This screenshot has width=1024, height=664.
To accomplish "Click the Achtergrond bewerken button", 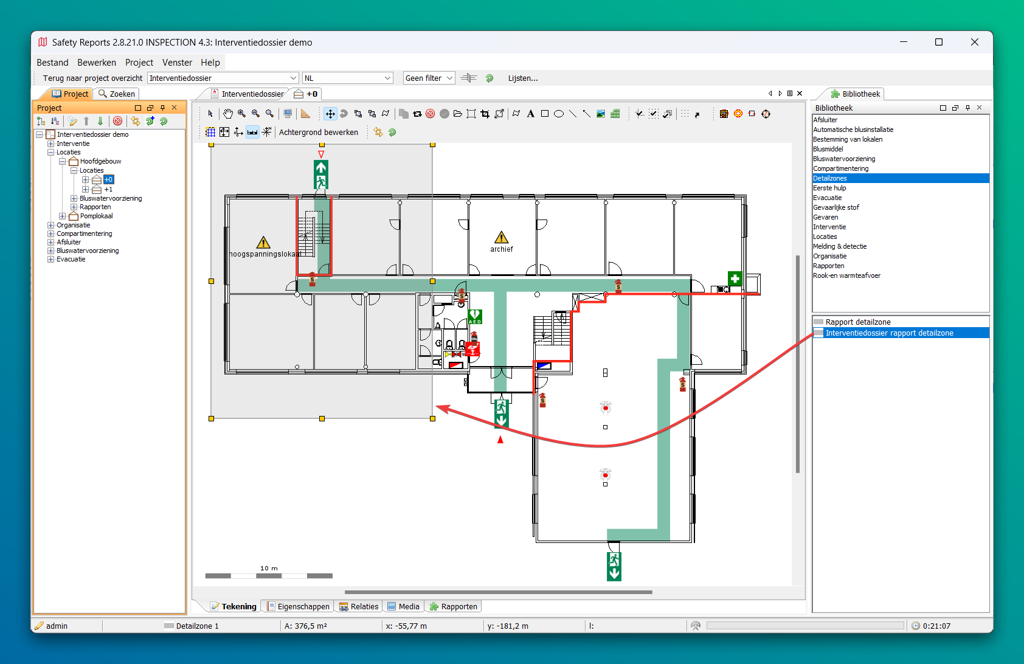I will coord(319,132).
